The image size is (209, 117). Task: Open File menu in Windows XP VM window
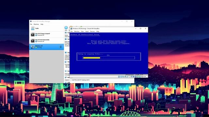click(x=72, y=32)
